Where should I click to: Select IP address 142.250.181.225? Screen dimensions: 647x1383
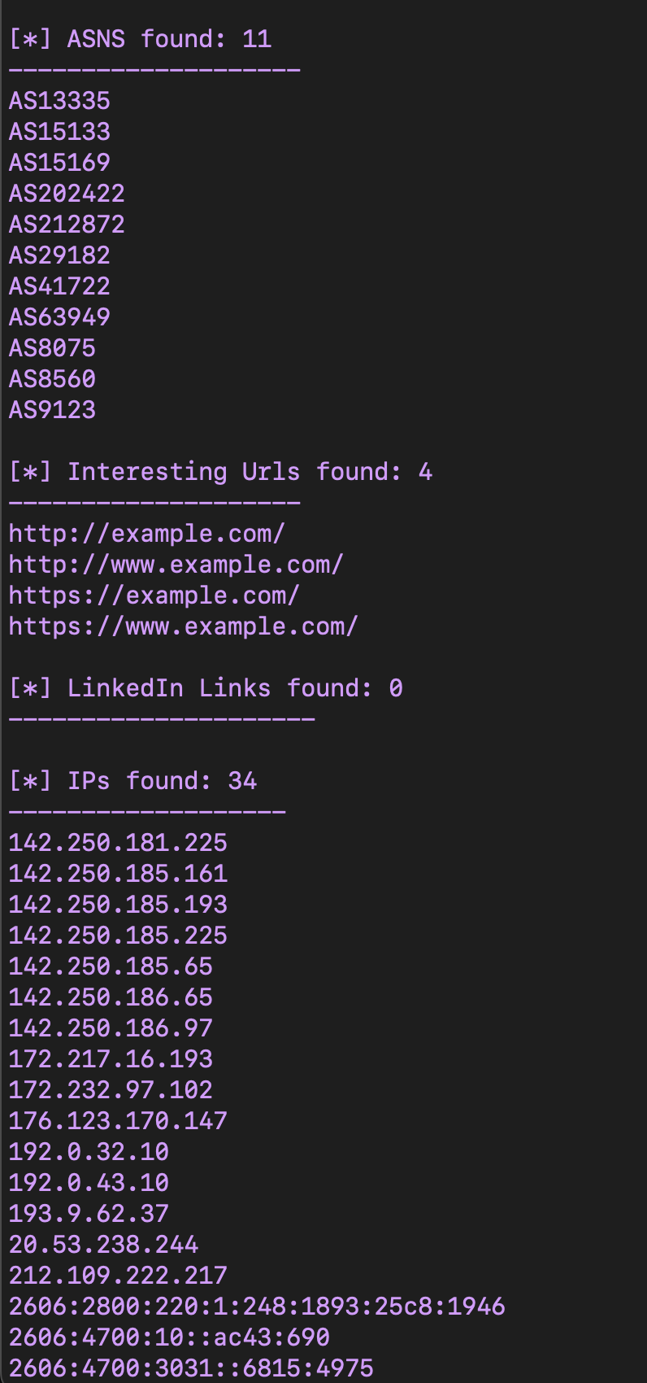point(118,843)
